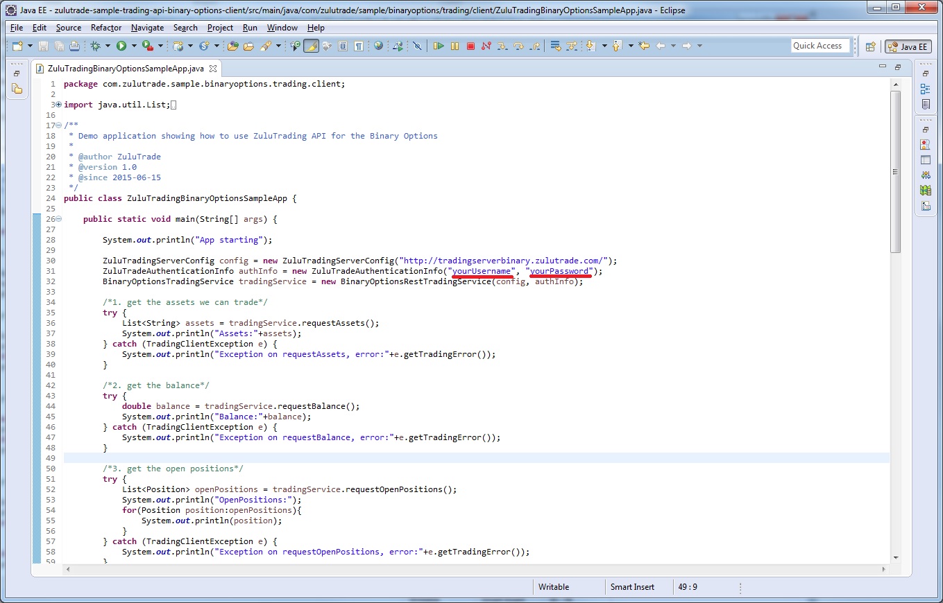Open the Markers view in right trim

pyautogui.click(x=925, y=145)
